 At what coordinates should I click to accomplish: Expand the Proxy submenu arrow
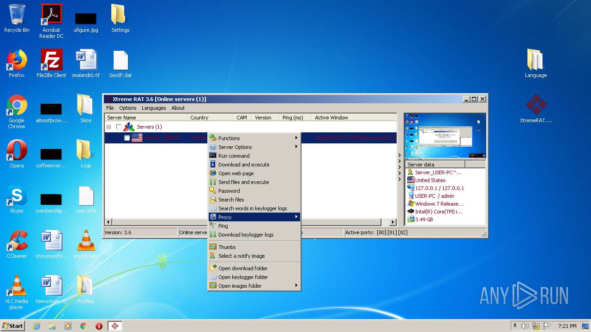296,217
